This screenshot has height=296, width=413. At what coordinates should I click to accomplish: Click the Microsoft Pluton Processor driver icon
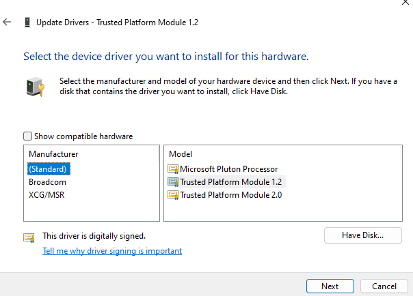pyautogui.click(x=173, y=169)
